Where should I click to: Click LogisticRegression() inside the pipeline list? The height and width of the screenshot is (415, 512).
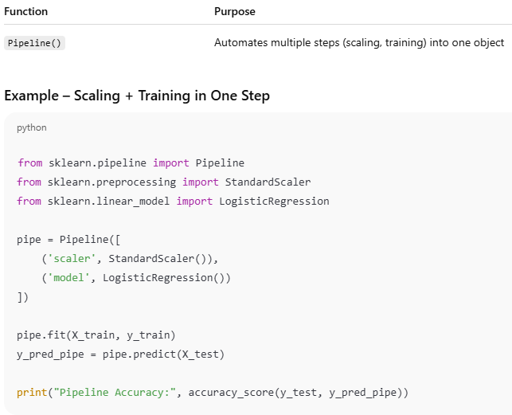point(163,278)
